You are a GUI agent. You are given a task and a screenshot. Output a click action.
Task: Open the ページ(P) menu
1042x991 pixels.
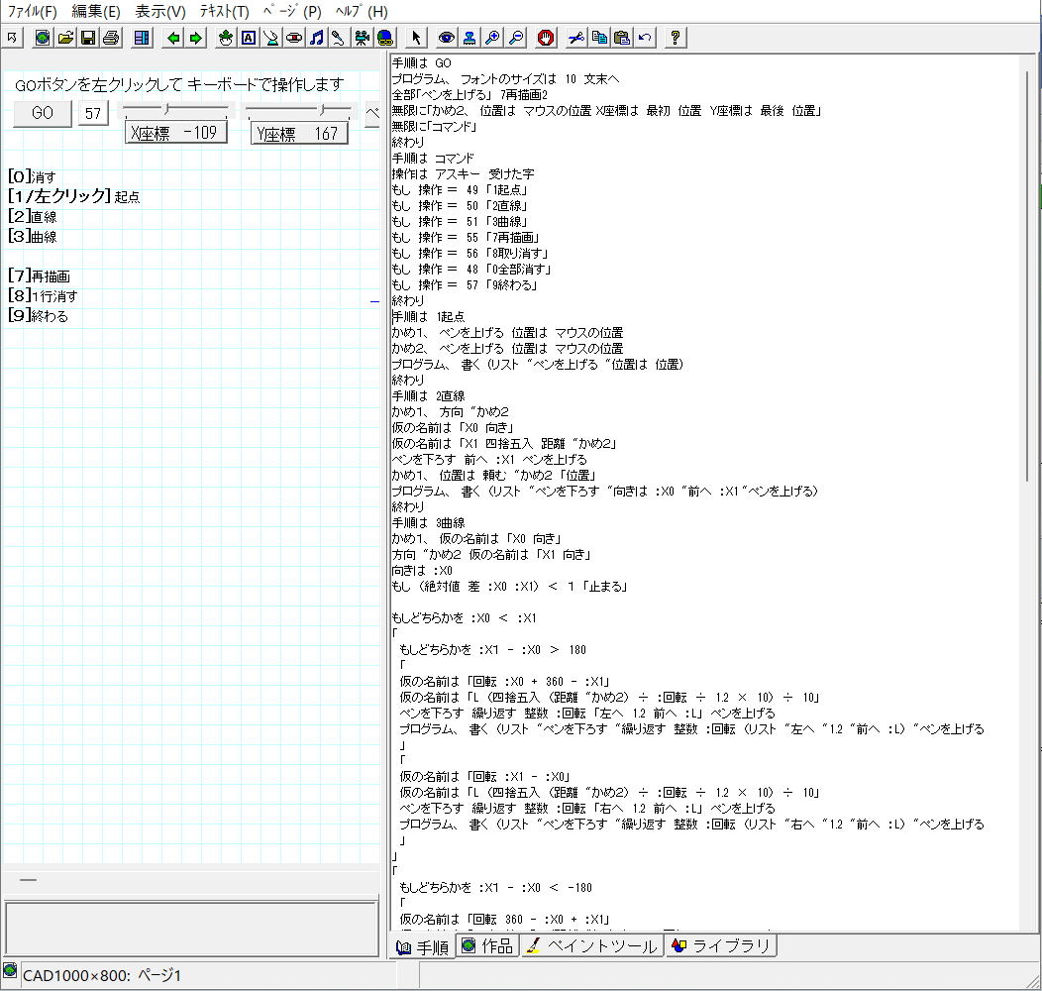click(x=292, y=11)
